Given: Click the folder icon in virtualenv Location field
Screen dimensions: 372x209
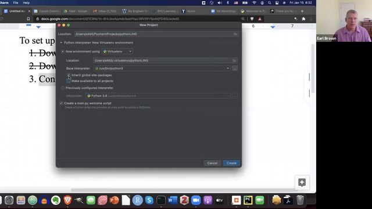Looking at the screenshot, I should [x=234, y=60].
